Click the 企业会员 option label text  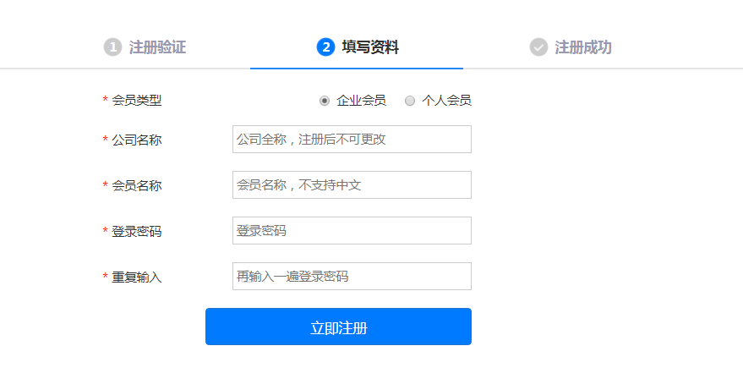(361, 101)
